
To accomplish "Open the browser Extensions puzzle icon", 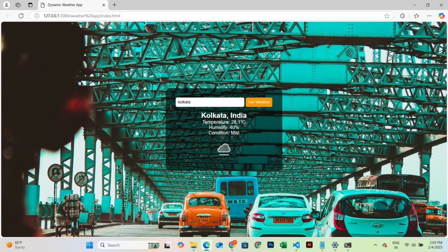I will coord(402,16).
